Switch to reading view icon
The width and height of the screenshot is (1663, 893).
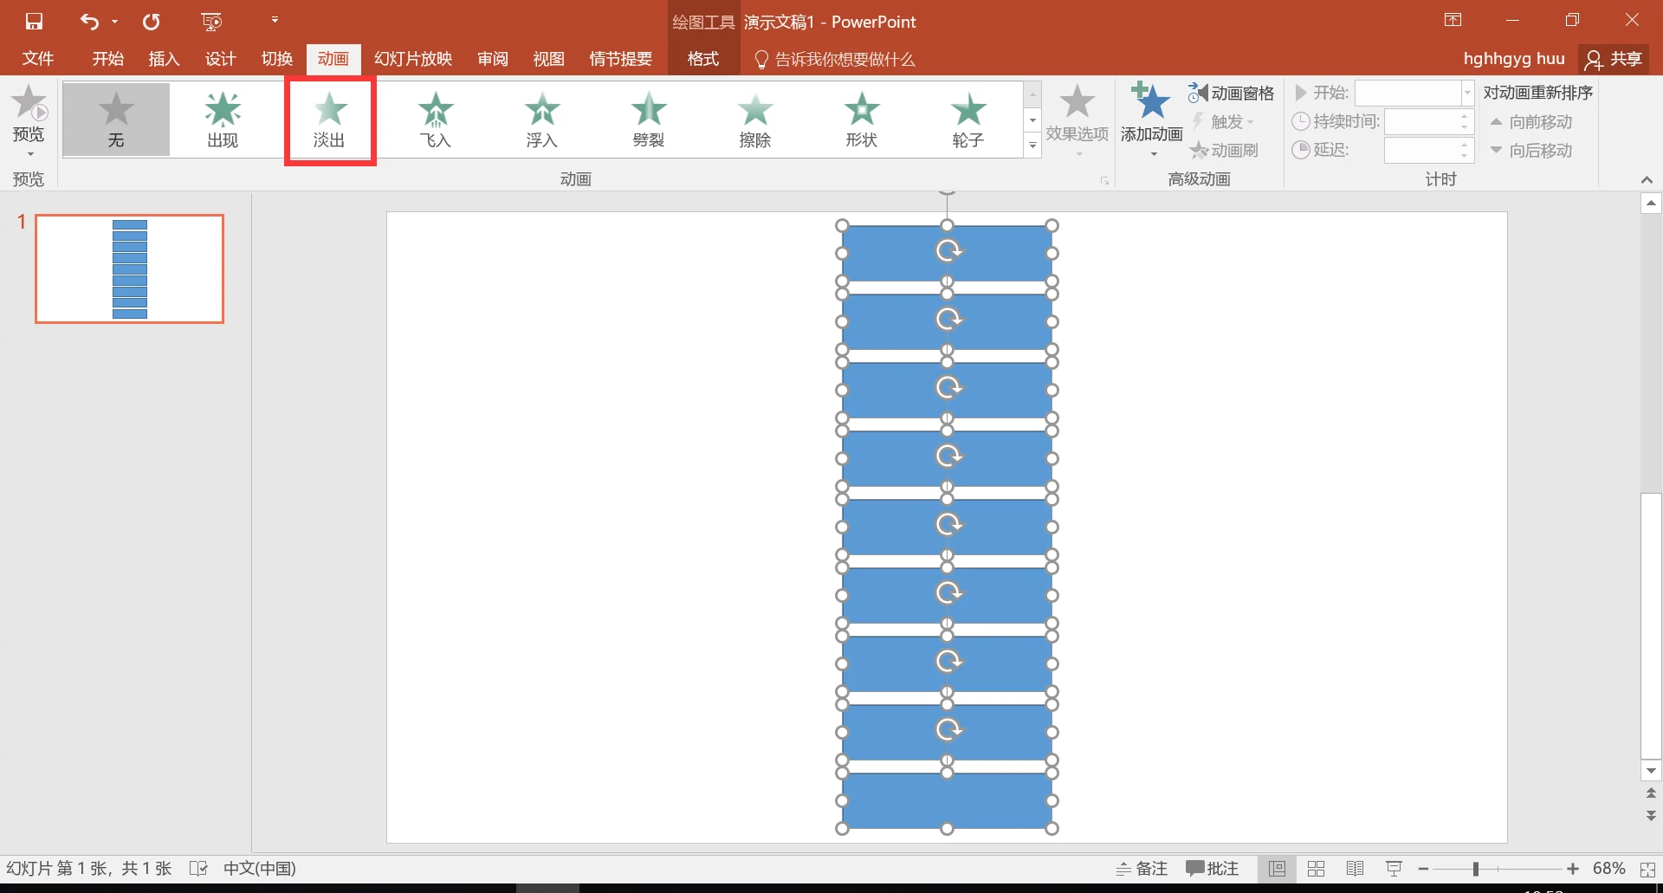point(1356,868)
